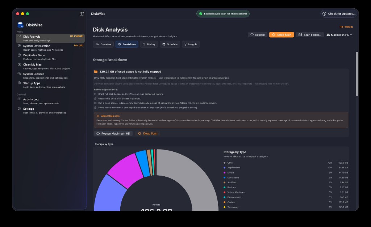The image size is (371, 227).
Task: Select the Backups legend row
Action: click(285, 187)
